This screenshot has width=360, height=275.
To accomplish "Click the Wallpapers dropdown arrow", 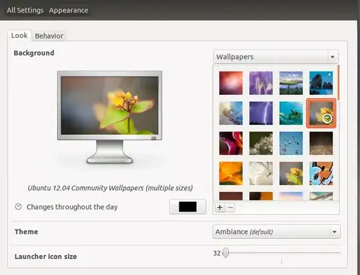I will coord(333,57).
